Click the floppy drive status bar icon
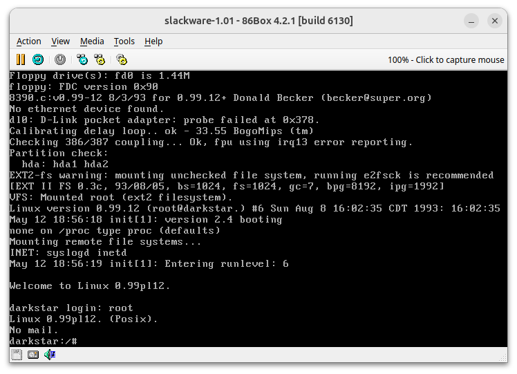Screen dimensions: 517x374 pyautogui.click(x=17, y=355)
